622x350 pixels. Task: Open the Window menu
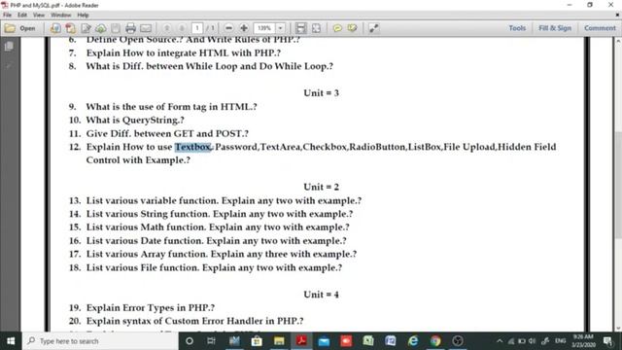(x=60, y=16)
